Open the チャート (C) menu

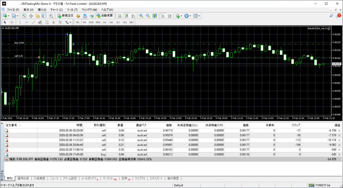coord(56,10)
